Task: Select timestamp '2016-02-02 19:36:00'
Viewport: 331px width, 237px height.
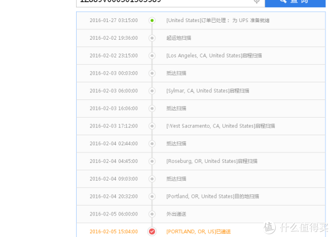Action: click(114, 38)
